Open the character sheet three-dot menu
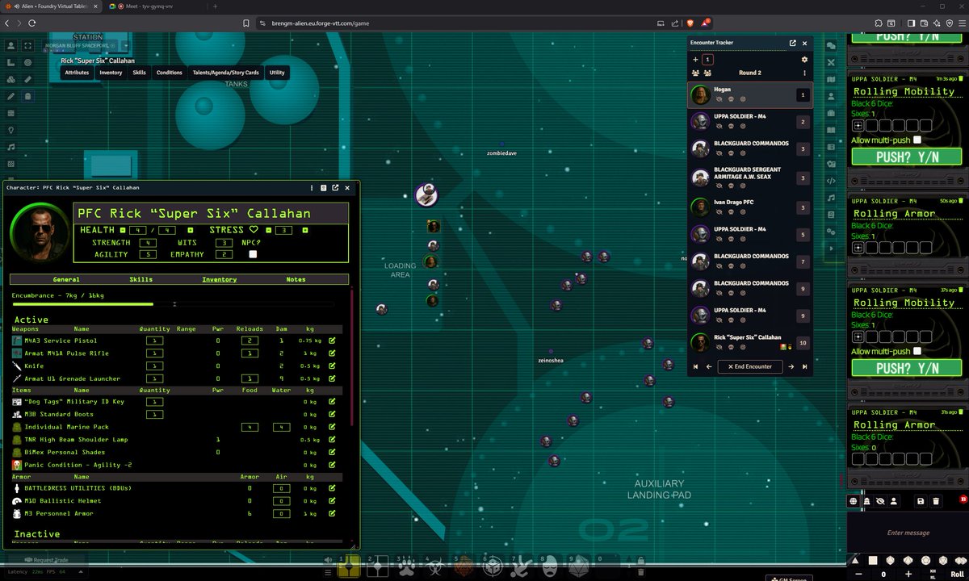Image resolution: width=969 pixels, height=581 pixels. 312,187
